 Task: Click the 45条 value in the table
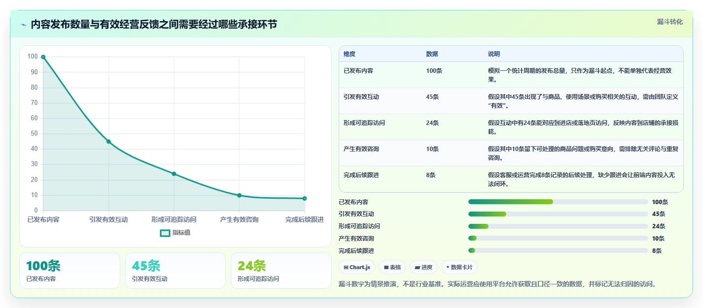pos(432,97)
